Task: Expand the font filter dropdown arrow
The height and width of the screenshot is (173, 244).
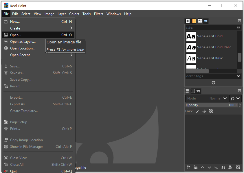Action: coord(239,27)
